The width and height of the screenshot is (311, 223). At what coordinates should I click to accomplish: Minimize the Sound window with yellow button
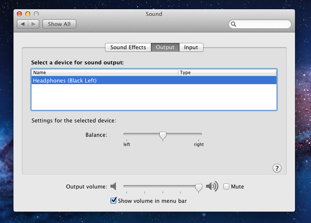tap(27, 14)
